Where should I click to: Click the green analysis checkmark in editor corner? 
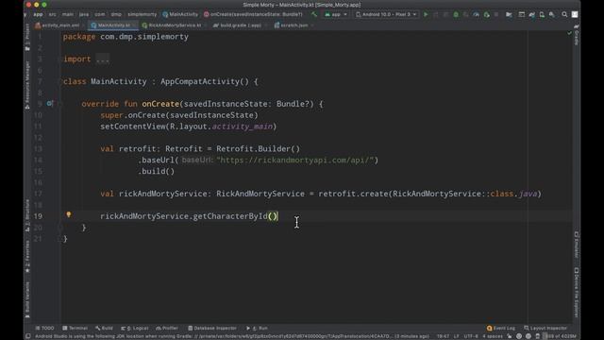pyautogui.click(x=569, y=34)
